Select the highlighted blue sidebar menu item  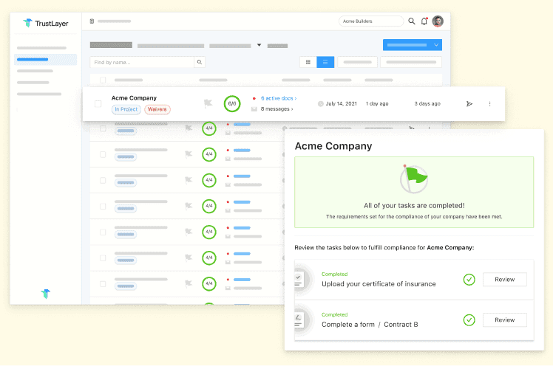click(46, 60)
